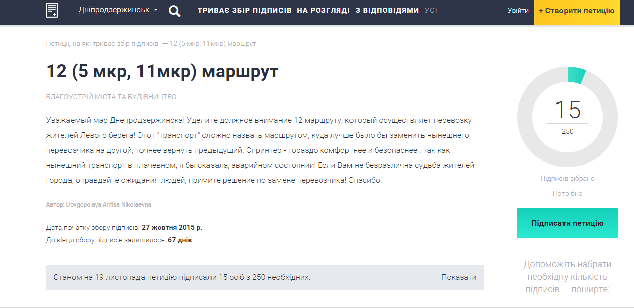Click the Підписів зібрано label
This screenshot has height=308, width=634.
[x=568, y=179]
